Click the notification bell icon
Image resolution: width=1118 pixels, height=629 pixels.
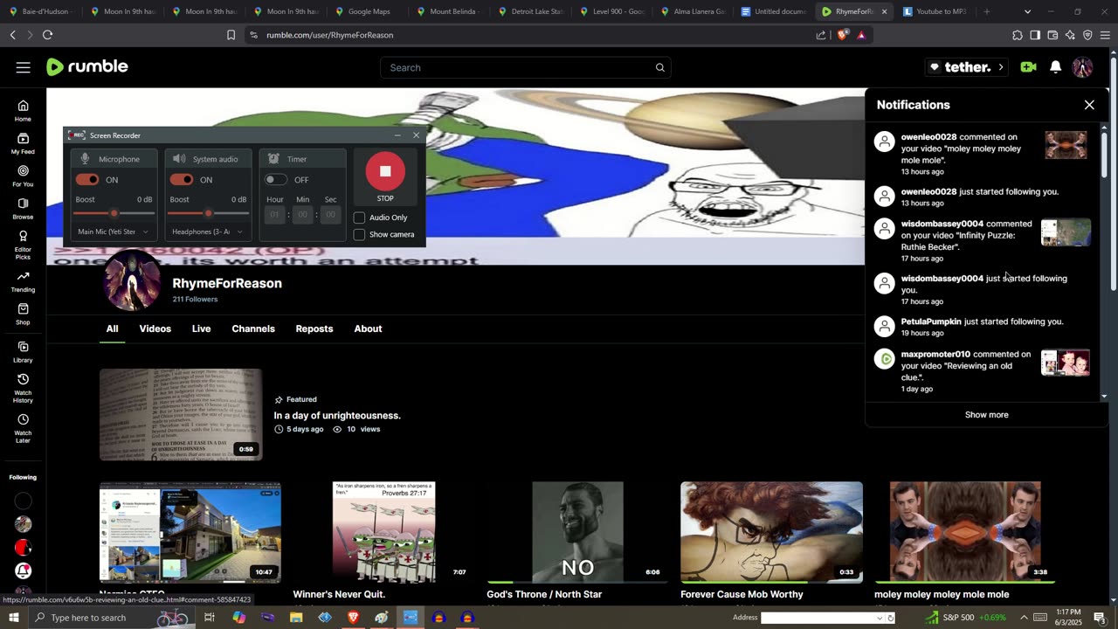tap(1056, 67)
